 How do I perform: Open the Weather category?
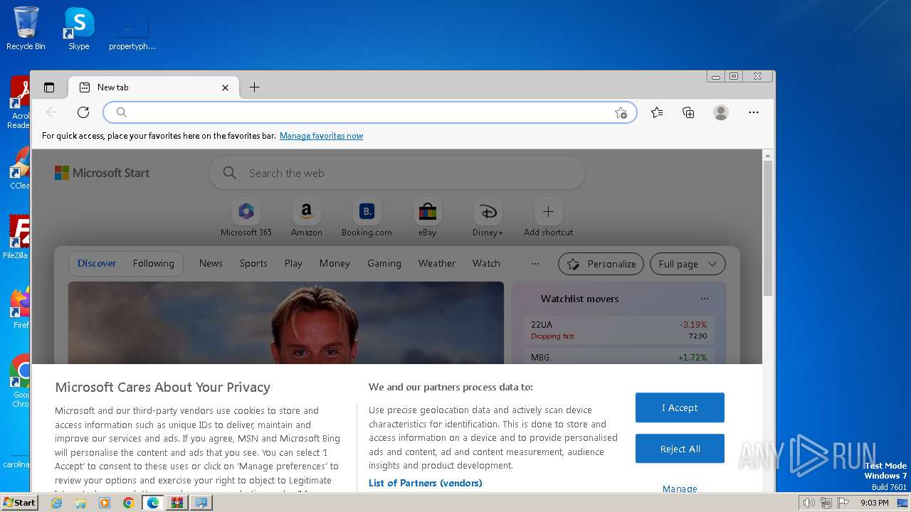[x=436, y=263]
